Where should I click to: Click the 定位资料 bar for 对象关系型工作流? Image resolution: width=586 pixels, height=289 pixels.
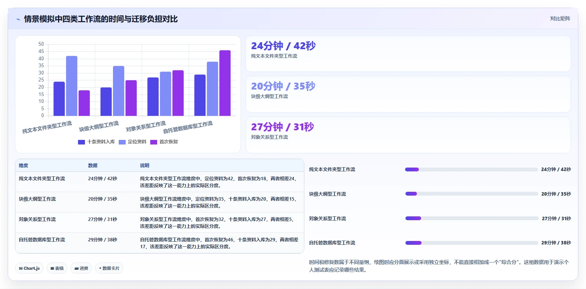tap(166, 94)
